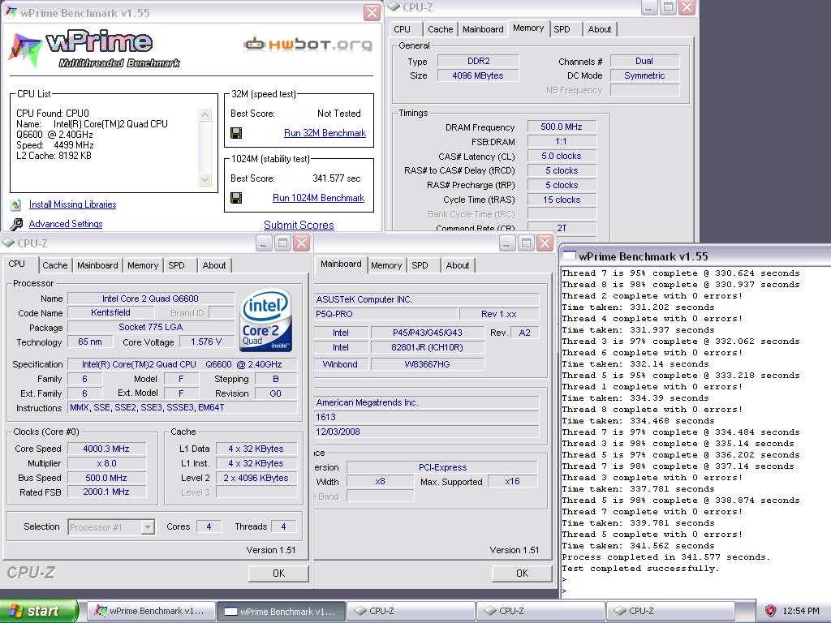Viewport: 831px width, 623px height.
Task: Click the Threads count field showing 4
Action: [x=283, y=526]
